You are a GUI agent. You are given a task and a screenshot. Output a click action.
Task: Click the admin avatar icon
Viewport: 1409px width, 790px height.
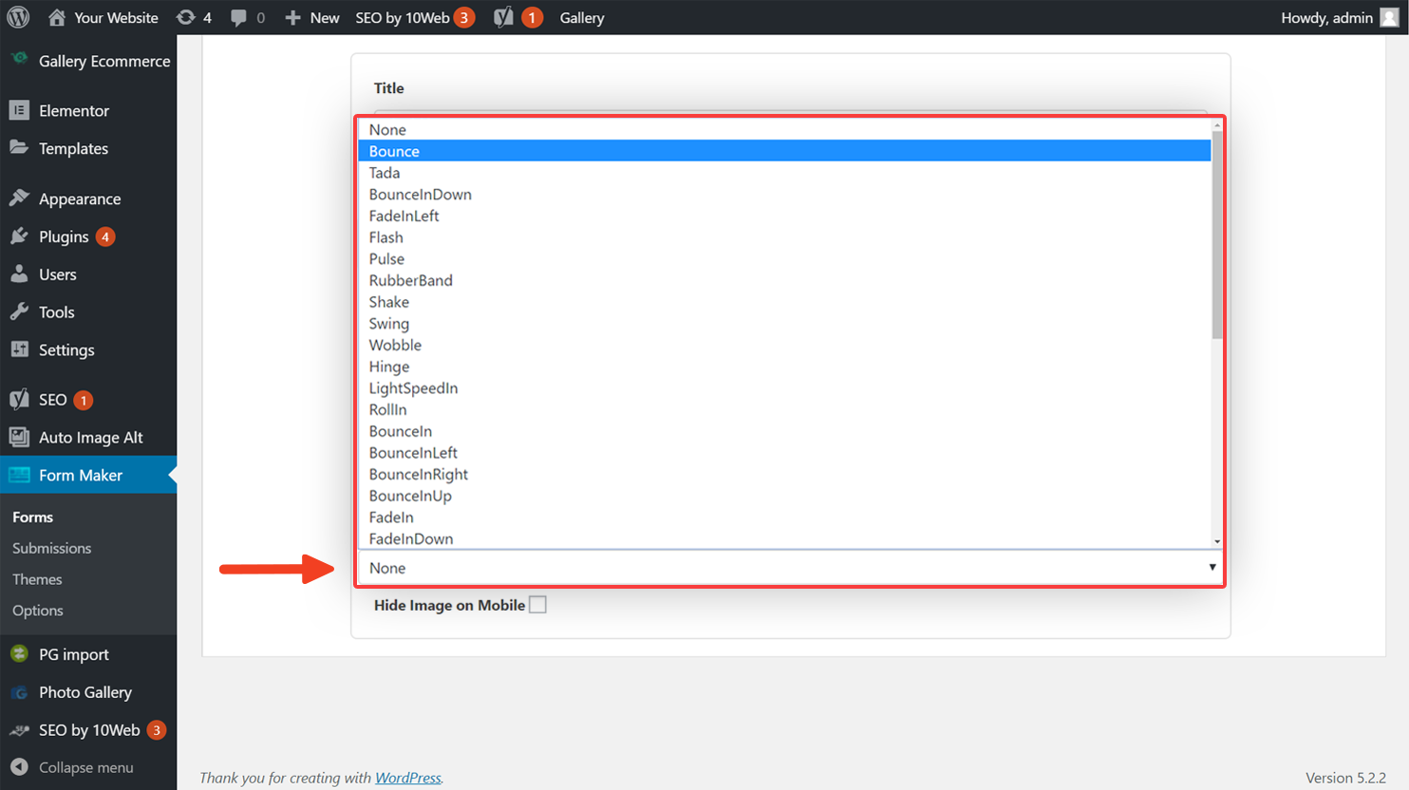[x=1389, y=17]
